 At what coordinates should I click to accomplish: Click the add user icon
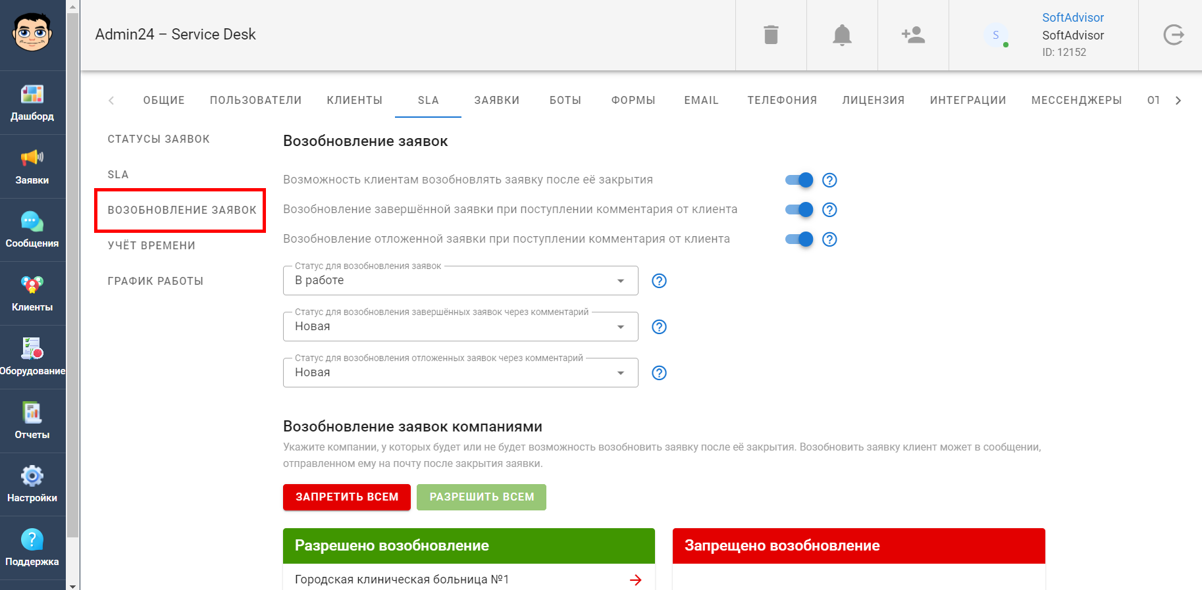click(x=913, y=35)
